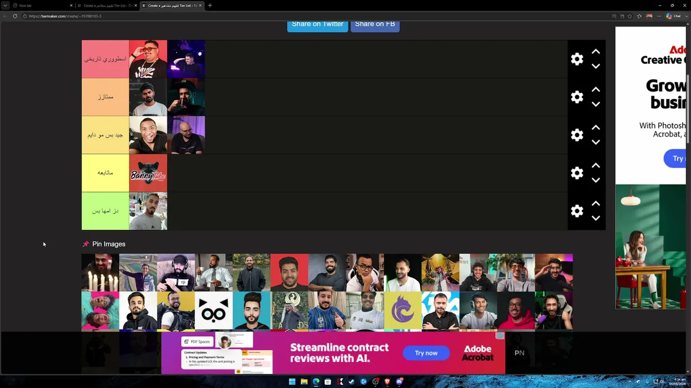
Task: Select the sunglasses man image in the top tier
Action: pos(148,59)
